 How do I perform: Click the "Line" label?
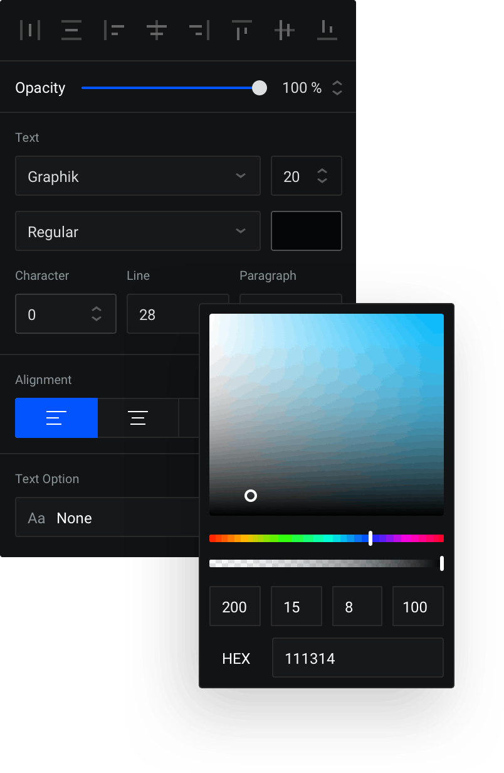tap(138, 275)
